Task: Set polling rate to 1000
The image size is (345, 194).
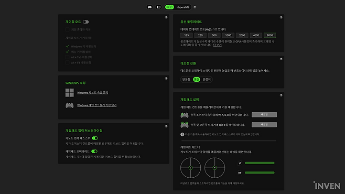Action: point(228,35)
